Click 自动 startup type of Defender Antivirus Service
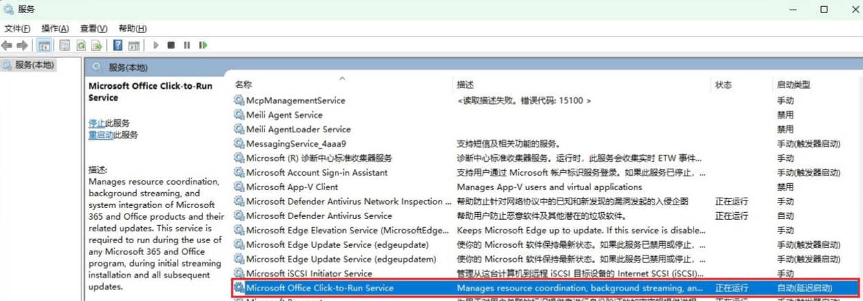 coord(785,216)
